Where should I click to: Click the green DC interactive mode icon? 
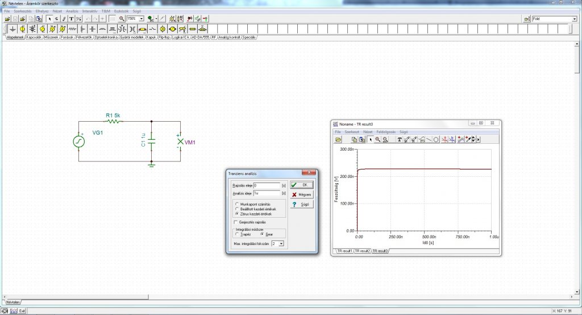(x=150, y=19)
